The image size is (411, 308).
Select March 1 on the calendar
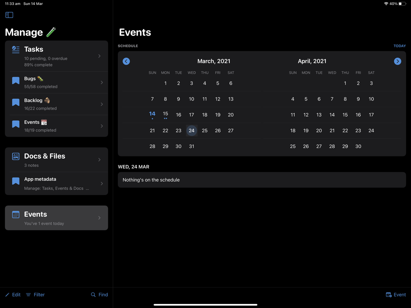point(165,83)
